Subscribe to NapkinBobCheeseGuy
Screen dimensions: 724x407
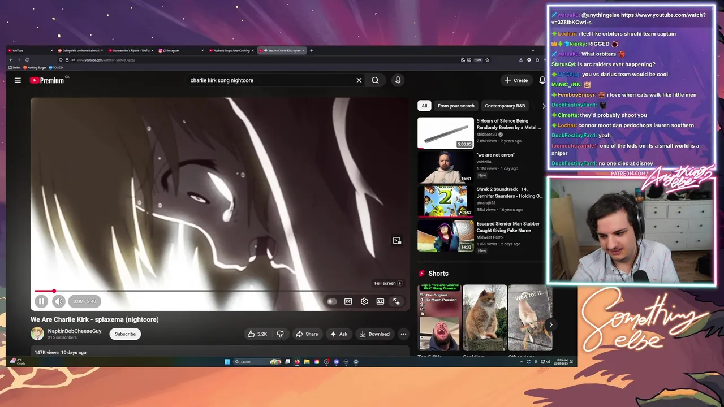point(125,334)
